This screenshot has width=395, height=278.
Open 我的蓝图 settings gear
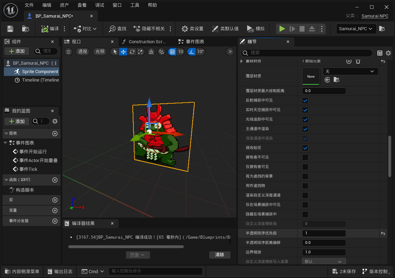[x=55, y=121]
